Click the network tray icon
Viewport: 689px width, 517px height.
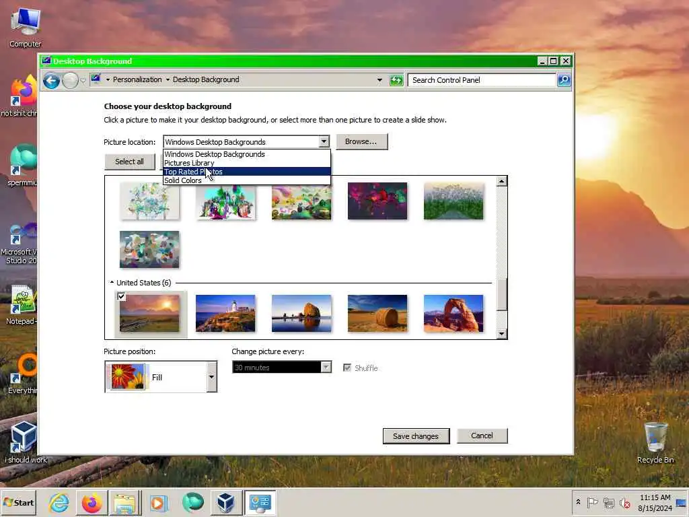[x=608, y=502]
